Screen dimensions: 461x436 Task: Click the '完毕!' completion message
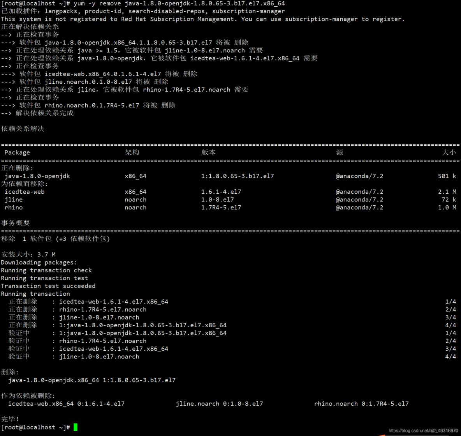tap(10, 419)
